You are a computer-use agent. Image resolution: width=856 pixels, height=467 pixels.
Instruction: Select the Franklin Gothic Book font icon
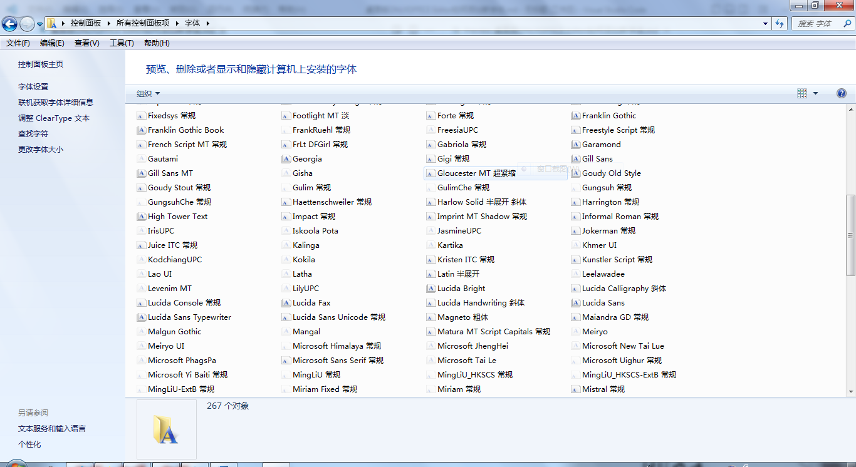[141, 130]
